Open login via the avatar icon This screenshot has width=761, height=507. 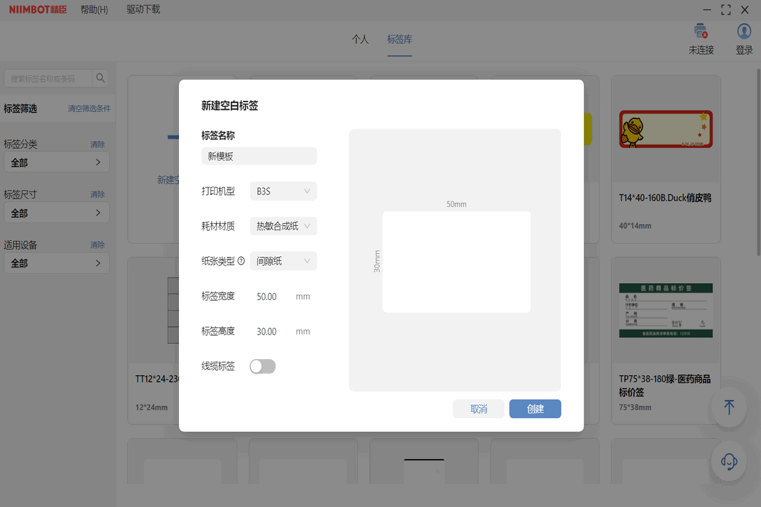743,31
